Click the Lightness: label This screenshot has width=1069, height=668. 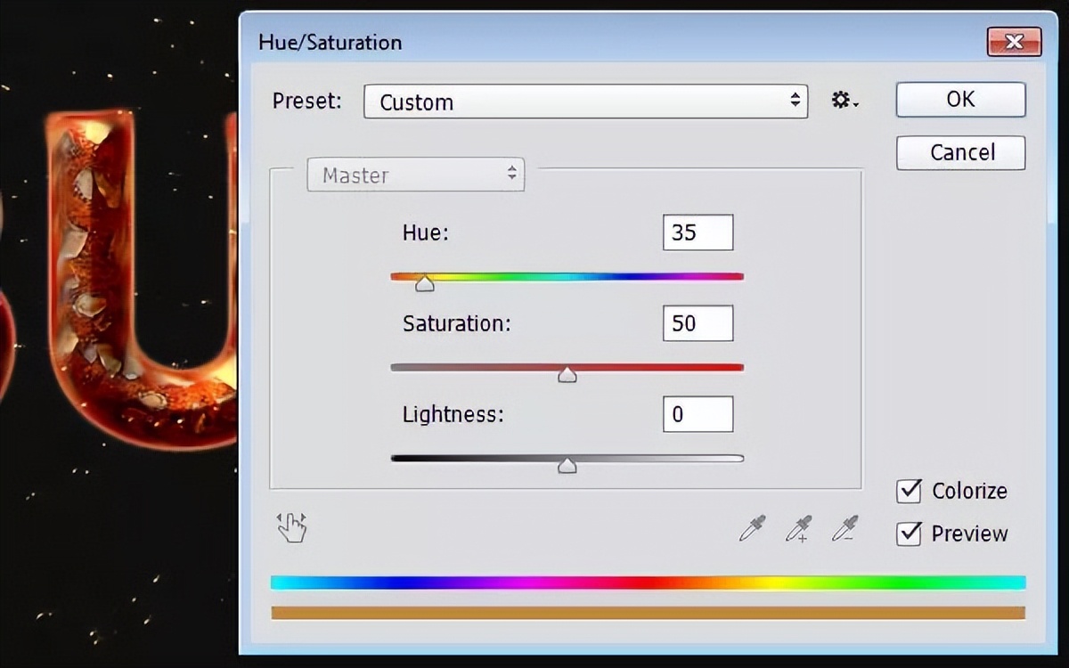click(x=453, y=414)
